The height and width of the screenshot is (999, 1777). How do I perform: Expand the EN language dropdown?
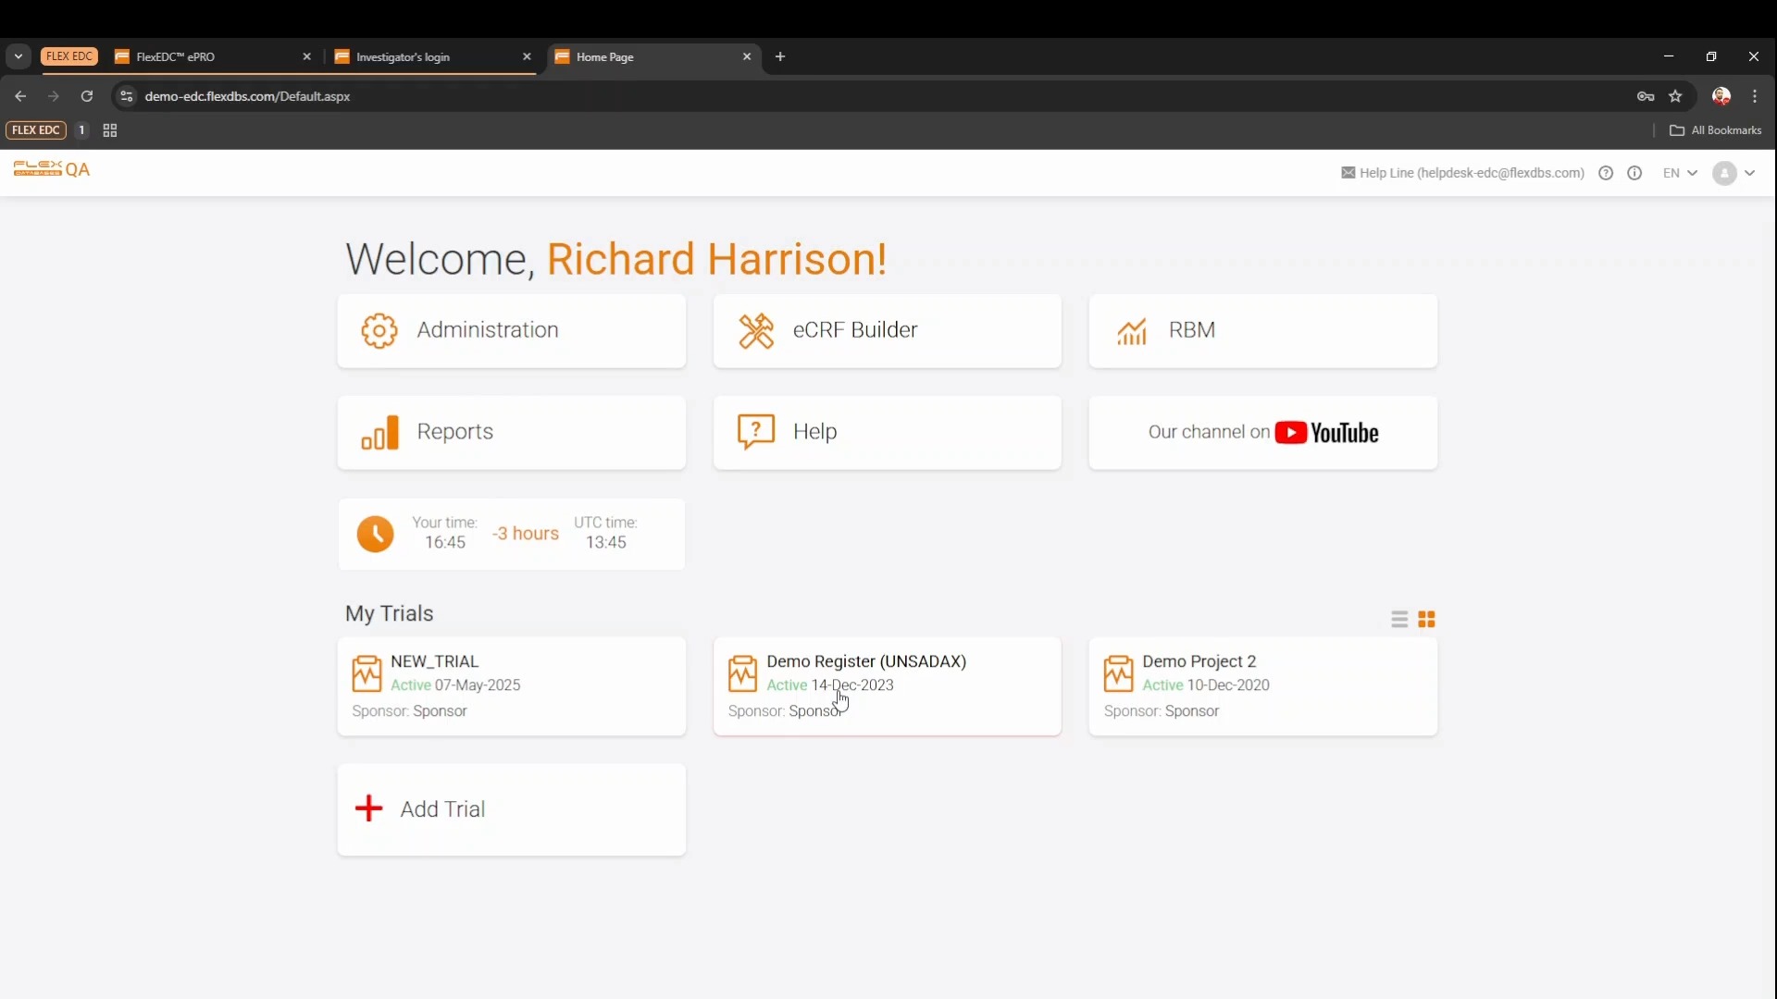click(x=1680, y=173)
